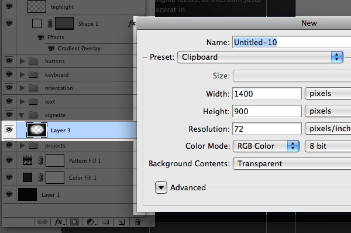Hide the Layer 3 visibility eye
This screenshot has height=233, width=351.
pyautogui.click(x=9, y=130)
